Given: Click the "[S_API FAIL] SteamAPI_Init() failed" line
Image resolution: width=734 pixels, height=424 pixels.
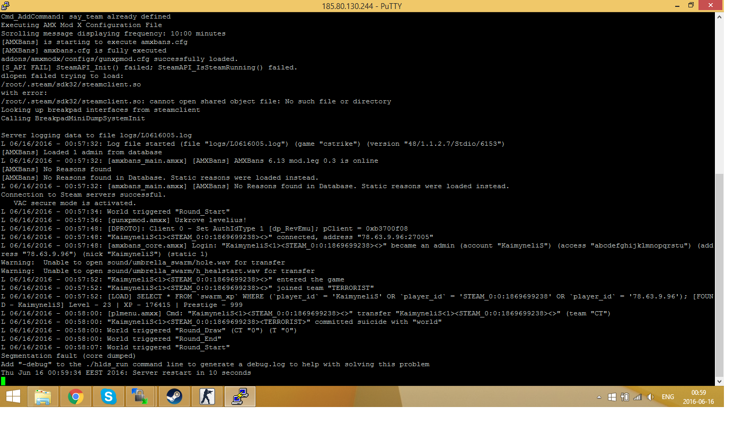Looking at the screenshot, I should [149, 67].
